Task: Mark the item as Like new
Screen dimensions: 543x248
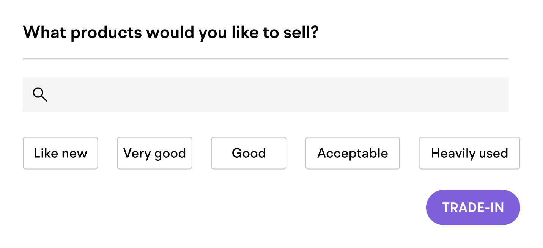Action: tap(60, 153)
